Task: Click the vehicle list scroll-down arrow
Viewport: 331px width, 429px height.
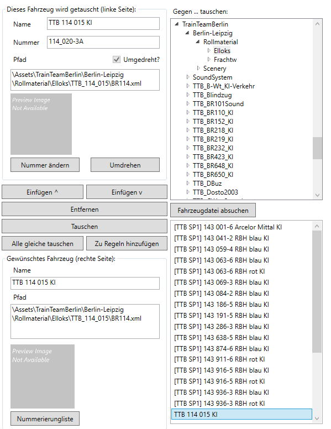Action: (x=317, y=418)
